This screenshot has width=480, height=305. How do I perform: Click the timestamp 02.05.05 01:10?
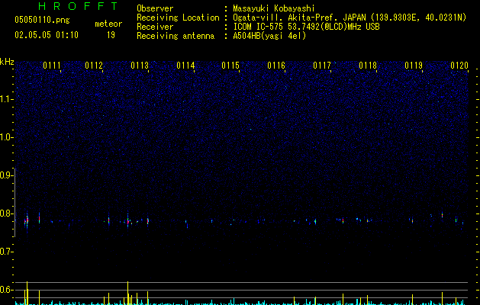coord(47,35)
